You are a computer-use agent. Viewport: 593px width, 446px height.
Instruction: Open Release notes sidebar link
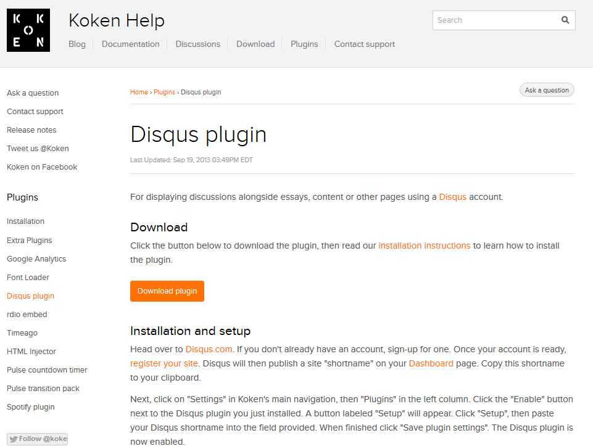pos(31,130)
